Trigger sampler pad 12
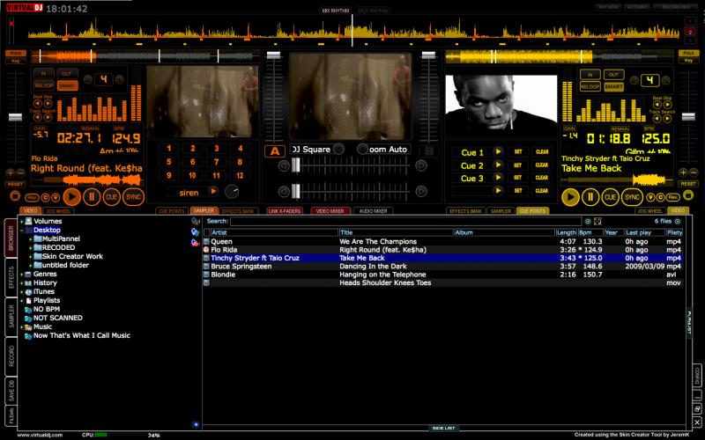 pyautogui.click(x=240, y=175)
